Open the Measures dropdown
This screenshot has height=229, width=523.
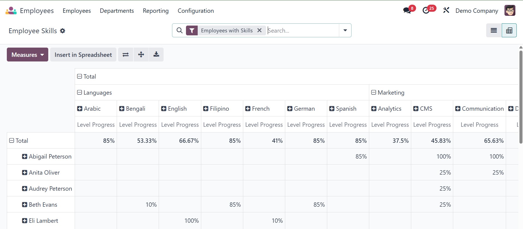point(28,55)
